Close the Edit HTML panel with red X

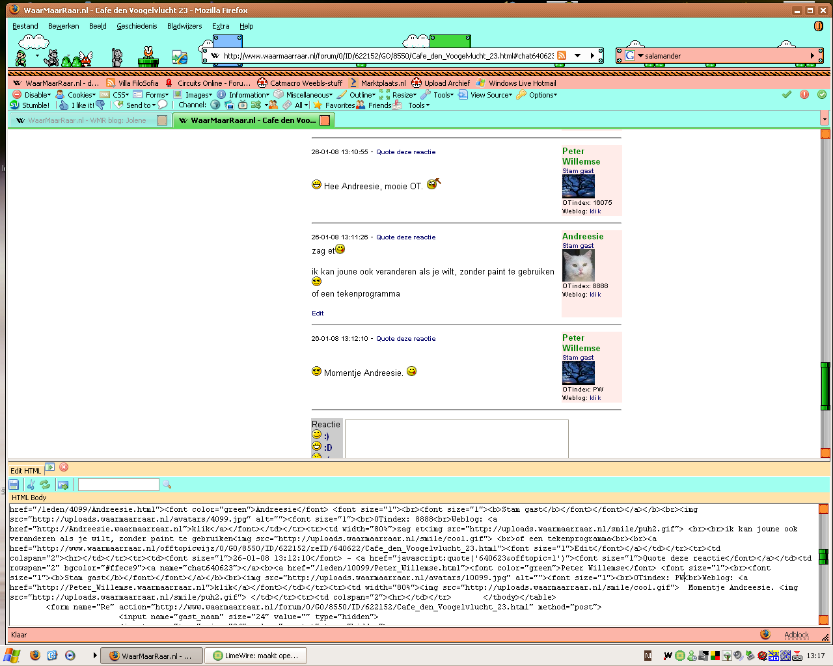(x=64, y=467)
